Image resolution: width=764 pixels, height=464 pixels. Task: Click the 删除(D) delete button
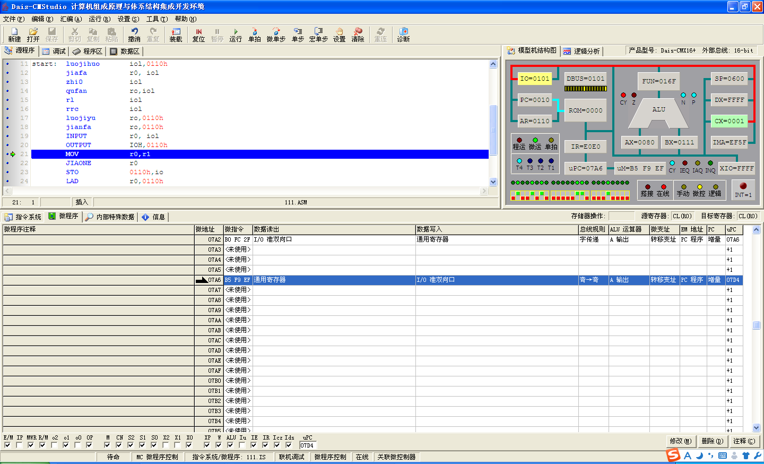tap(712, 441)
